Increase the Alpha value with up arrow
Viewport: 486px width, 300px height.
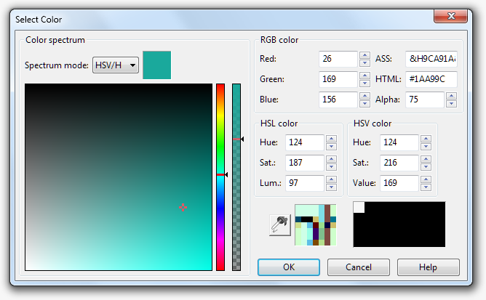pos(452,96)
